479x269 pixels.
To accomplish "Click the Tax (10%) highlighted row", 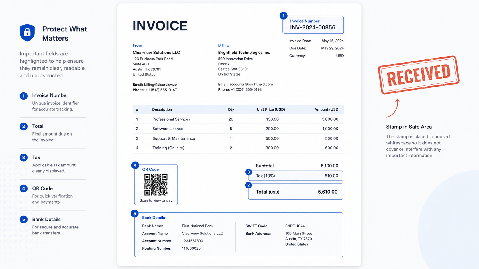I will click(296, 176).
